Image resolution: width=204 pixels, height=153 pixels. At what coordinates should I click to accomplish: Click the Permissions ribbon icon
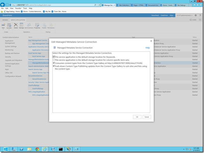click(51, 26)
